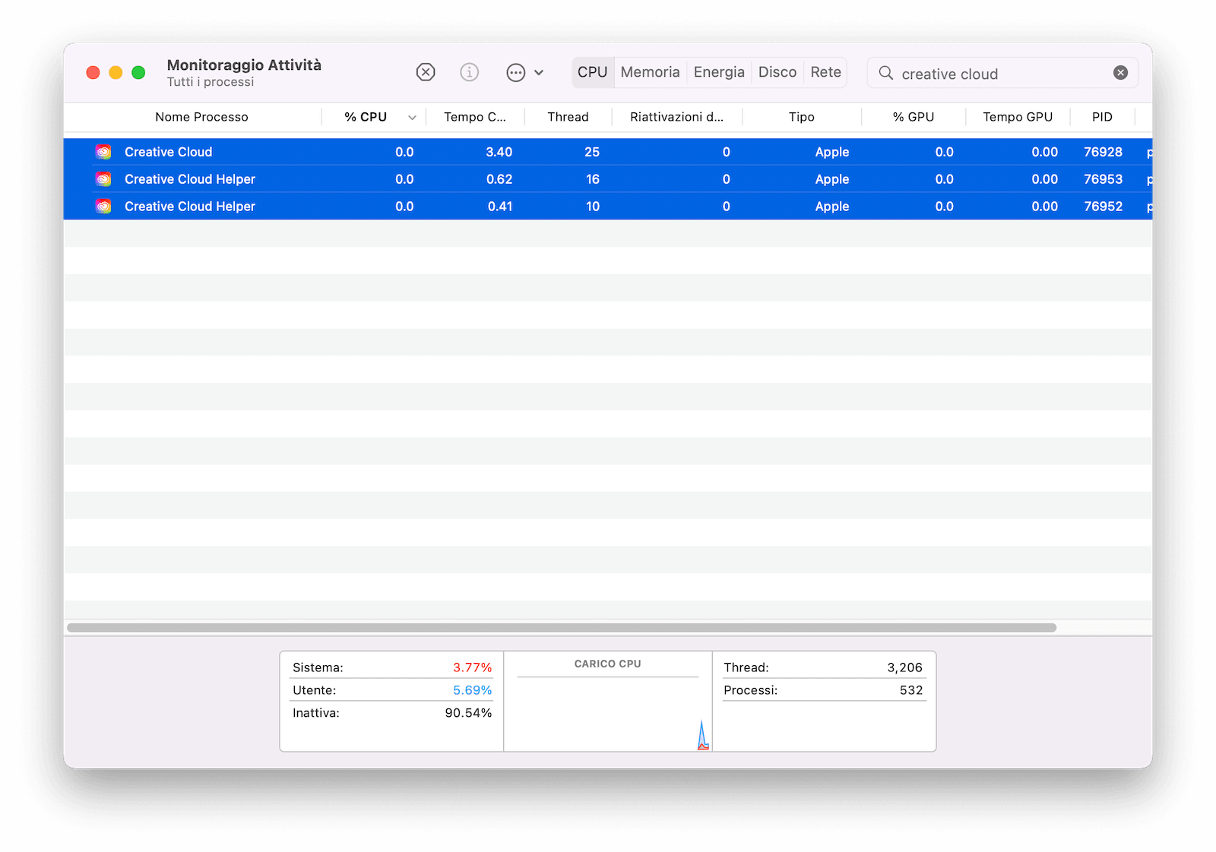Switch to the CPU tab

pos(593,72)
